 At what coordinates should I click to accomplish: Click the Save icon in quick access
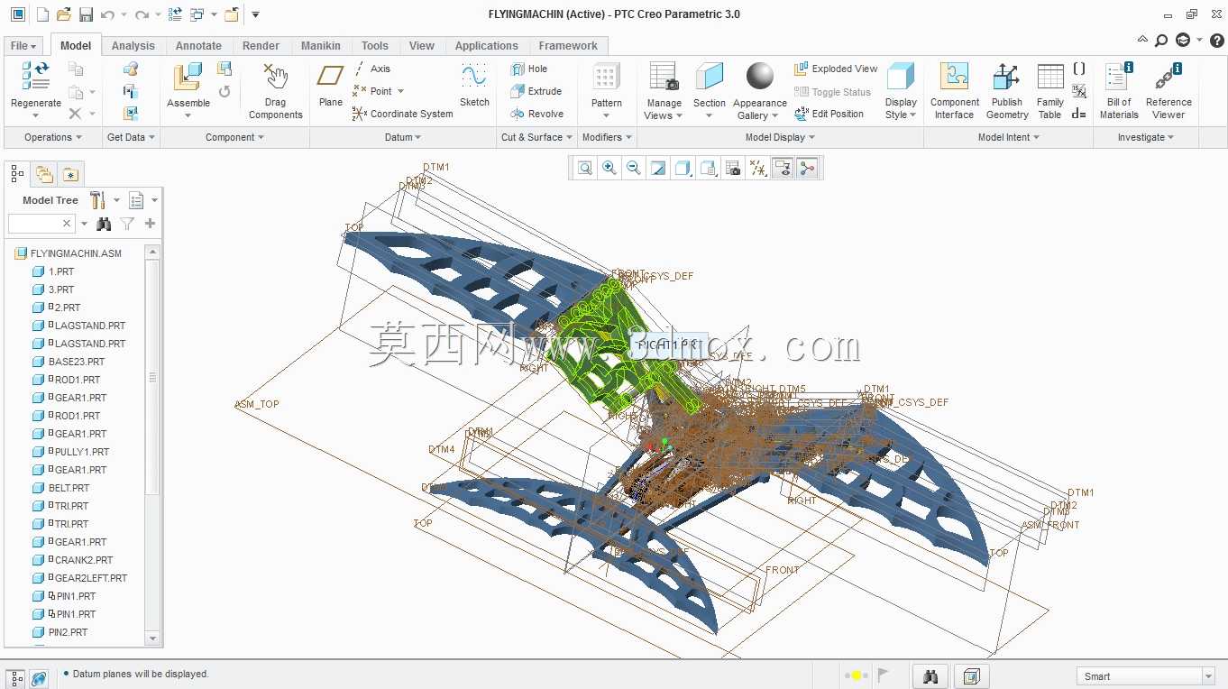(x=86, y=14)
